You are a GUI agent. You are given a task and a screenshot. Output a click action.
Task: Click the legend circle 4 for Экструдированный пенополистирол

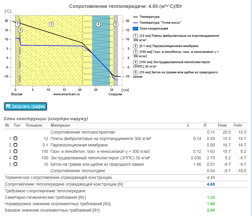click(x=135, y=62)
